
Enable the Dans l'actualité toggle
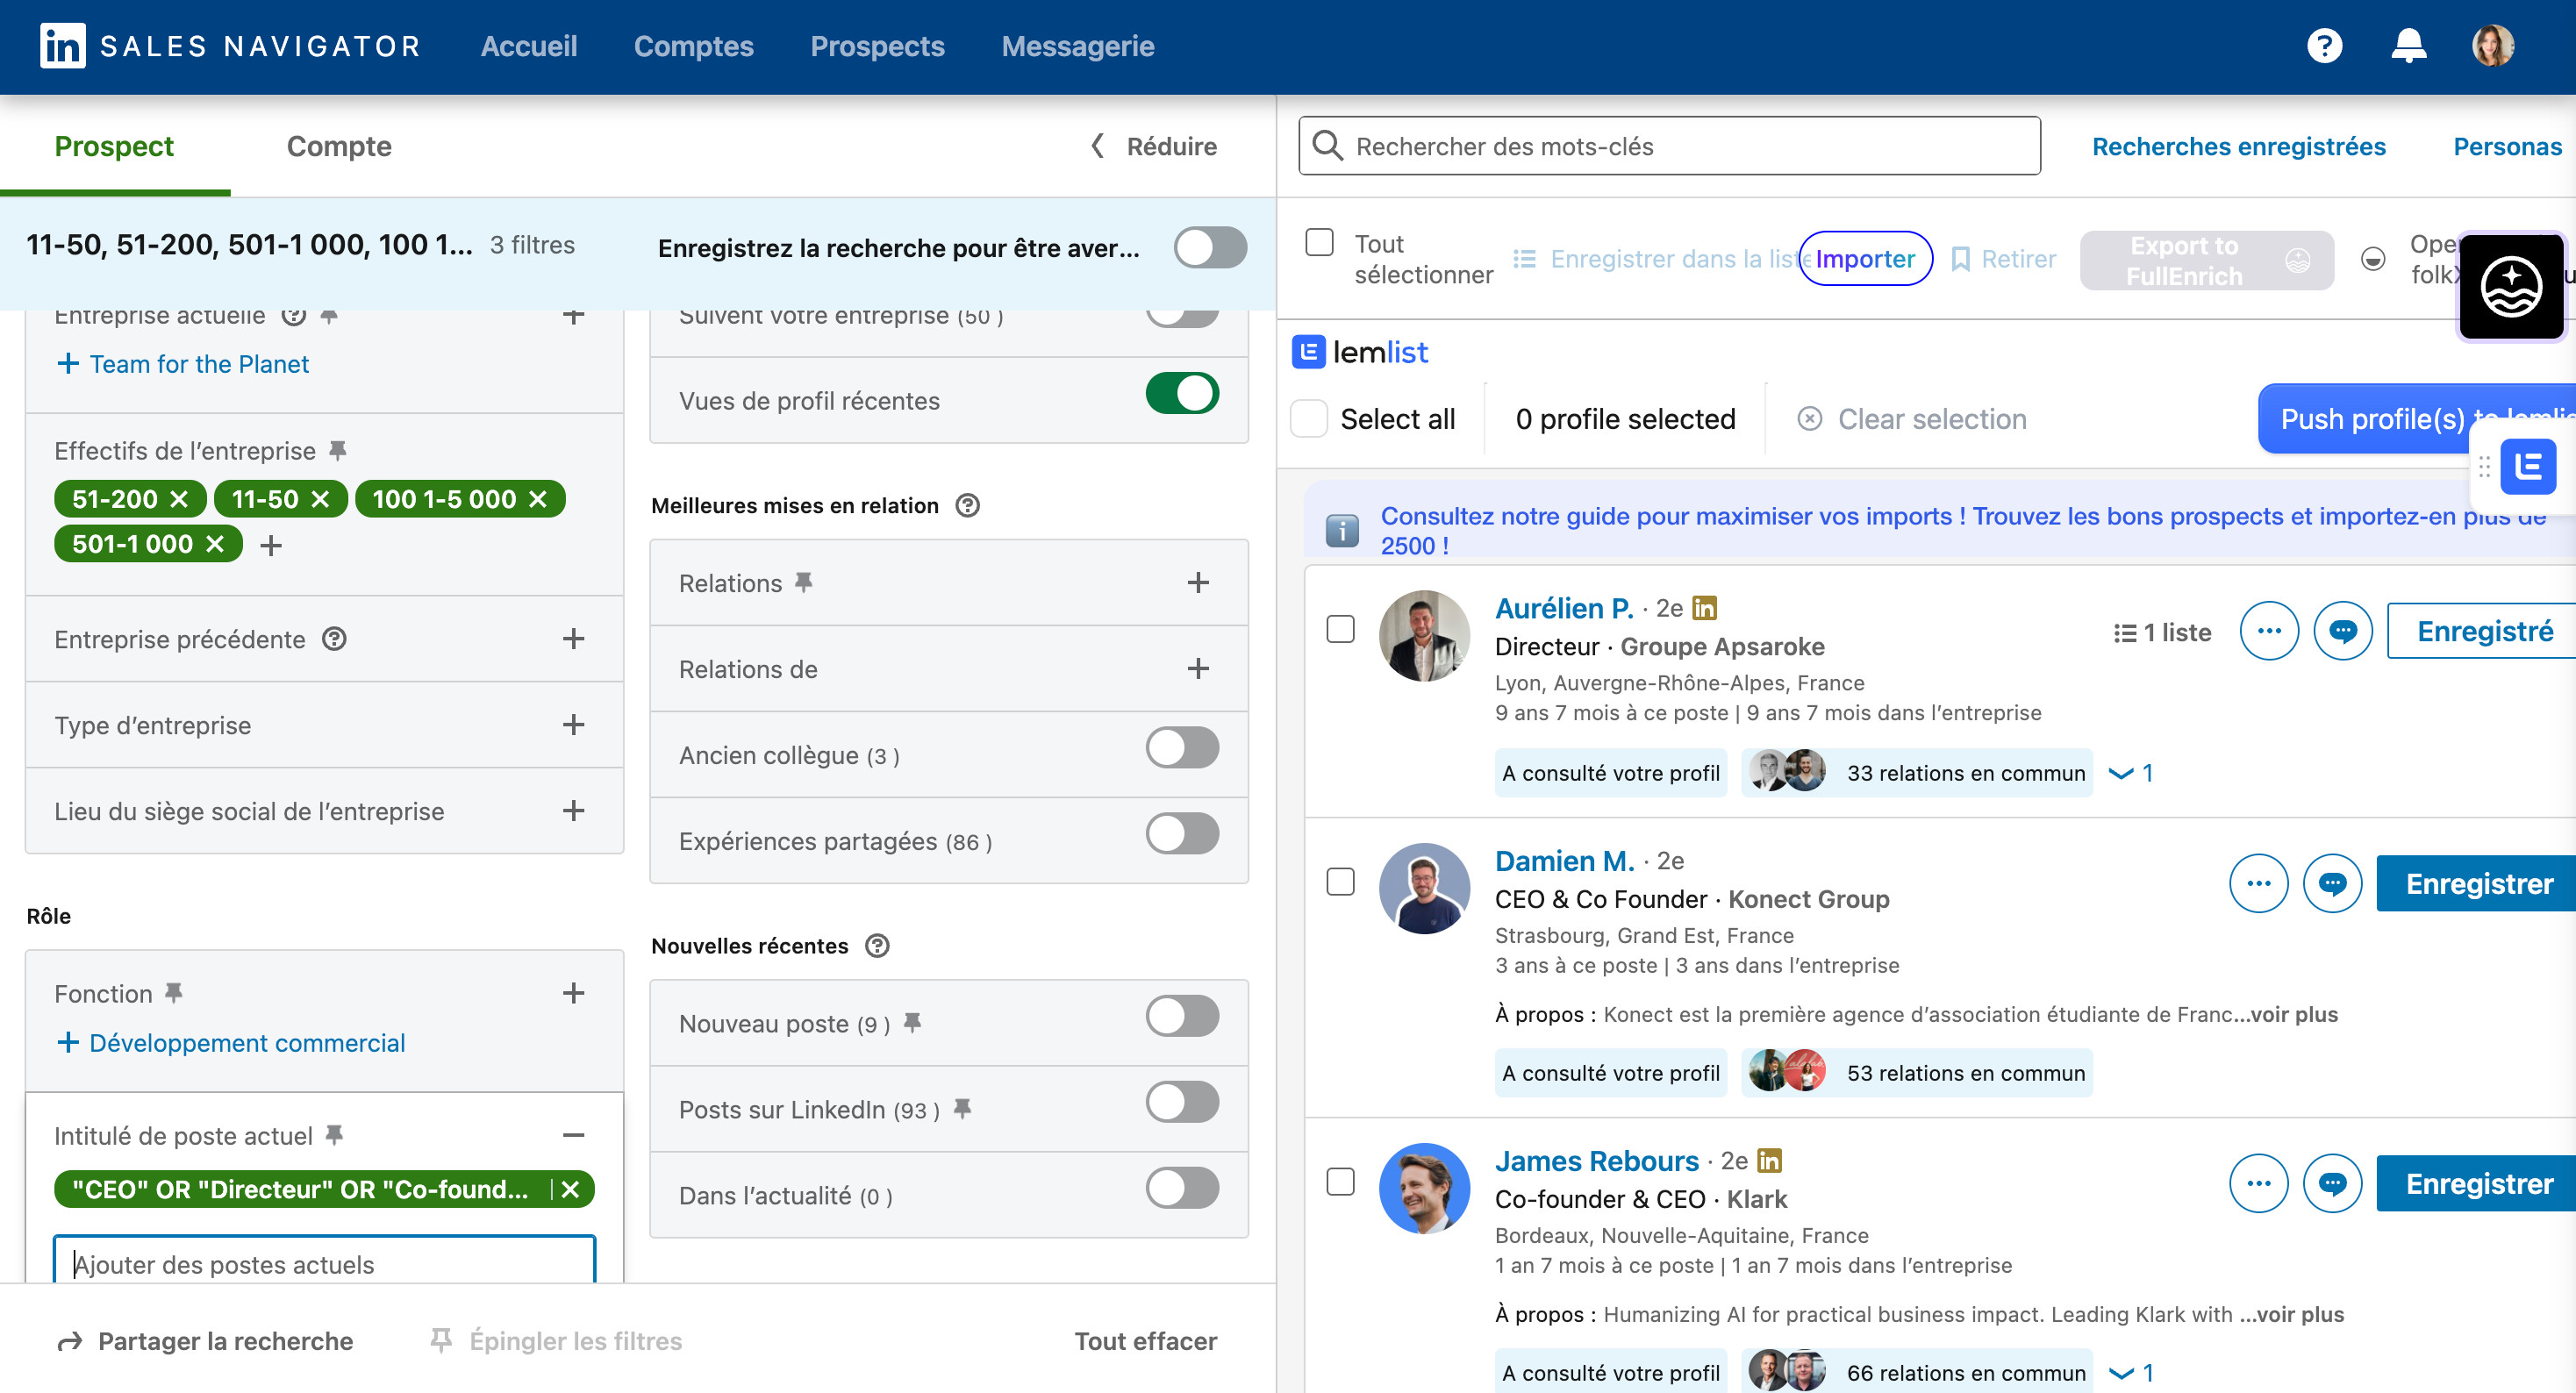coord(1182,1188)
